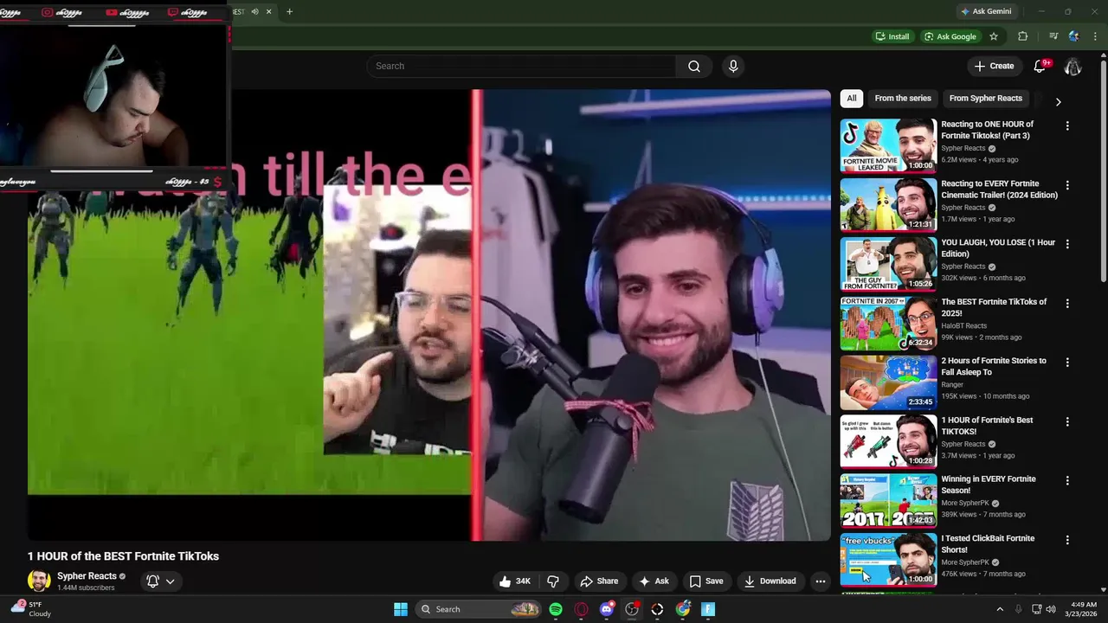1108x623 pixels.
Task: Open the YouTube account avatar menu
Action: point(1073,66)
